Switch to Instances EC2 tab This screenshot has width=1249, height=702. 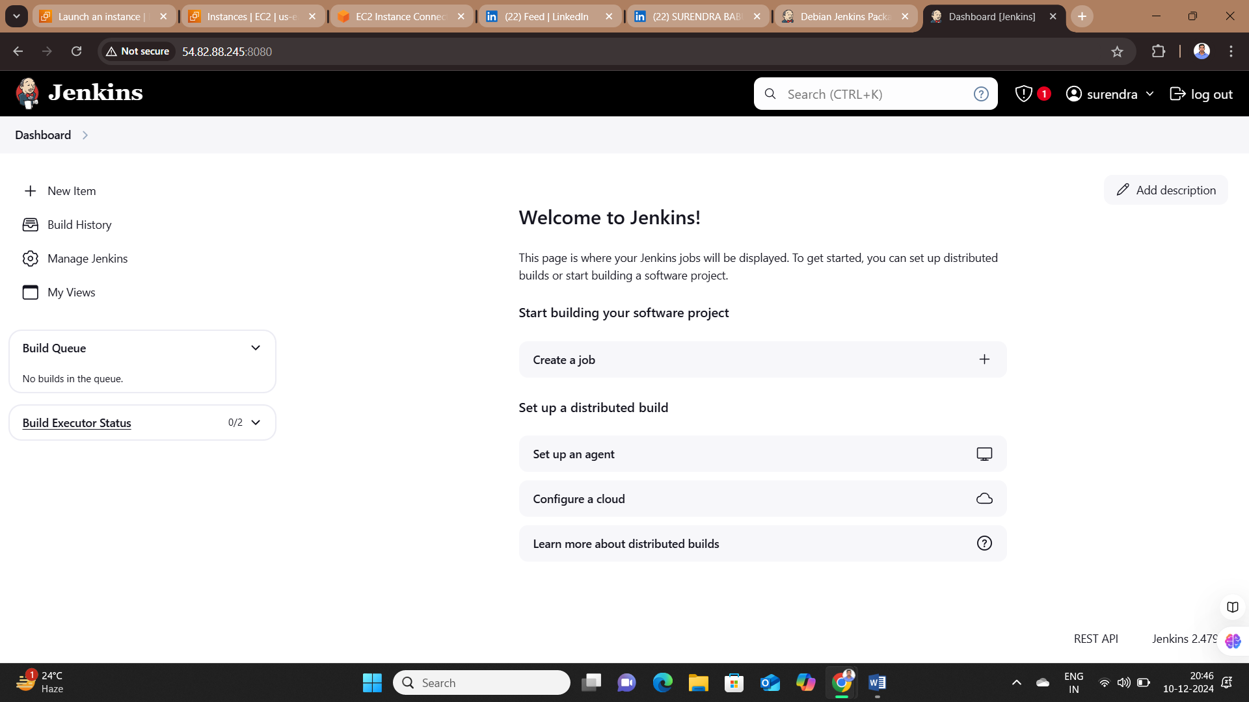point(252,17)
